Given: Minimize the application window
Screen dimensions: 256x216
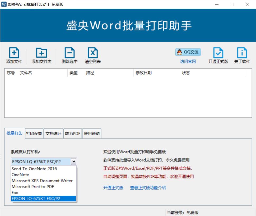Looking at the screenshot, I should click(217, 4).
